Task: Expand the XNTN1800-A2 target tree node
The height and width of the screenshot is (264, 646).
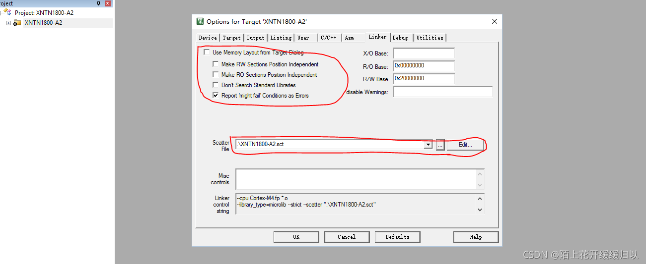Action: tap(8, 23)
